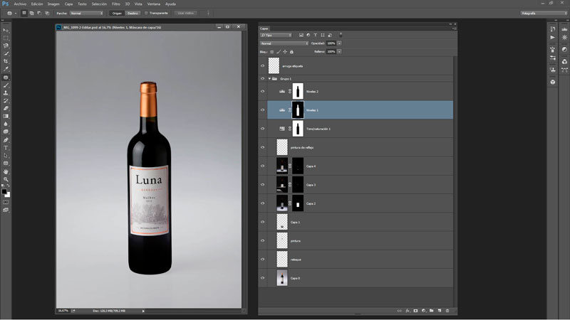This screenshot has height=320, width=570.
Task: Create a new layer icon
Action: (x=440, y=311)
